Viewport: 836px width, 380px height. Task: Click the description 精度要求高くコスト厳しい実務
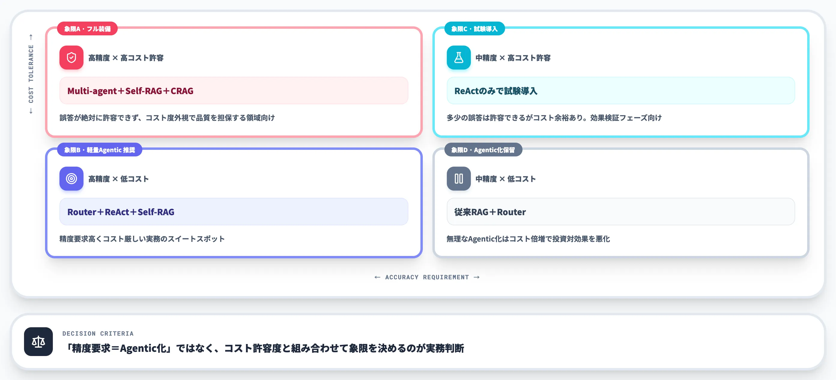(142, 239)
